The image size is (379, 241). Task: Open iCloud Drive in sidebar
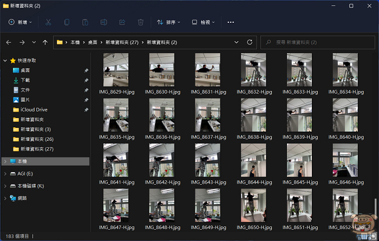coord(34,110)
